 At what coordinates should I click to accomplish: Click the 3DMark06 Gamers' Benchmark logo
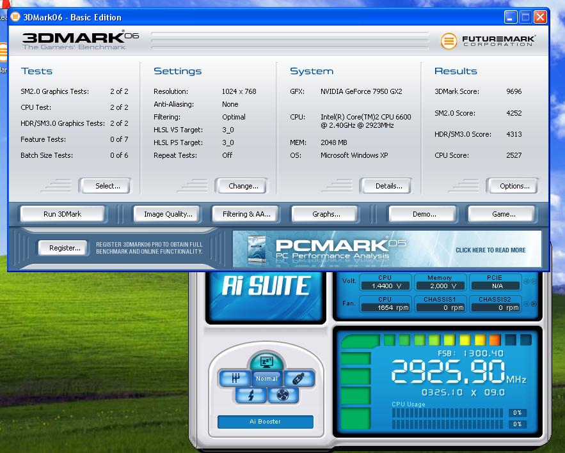pos(81,41)
